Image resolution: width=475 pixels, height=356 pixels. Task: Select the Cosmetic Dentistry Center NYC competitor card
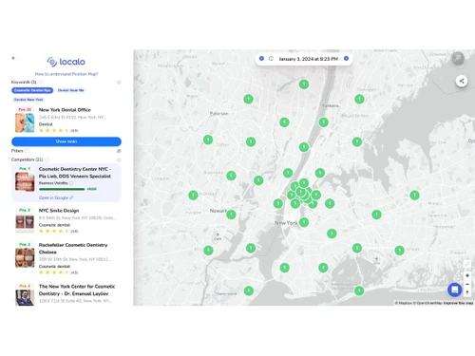pos(66,183)
